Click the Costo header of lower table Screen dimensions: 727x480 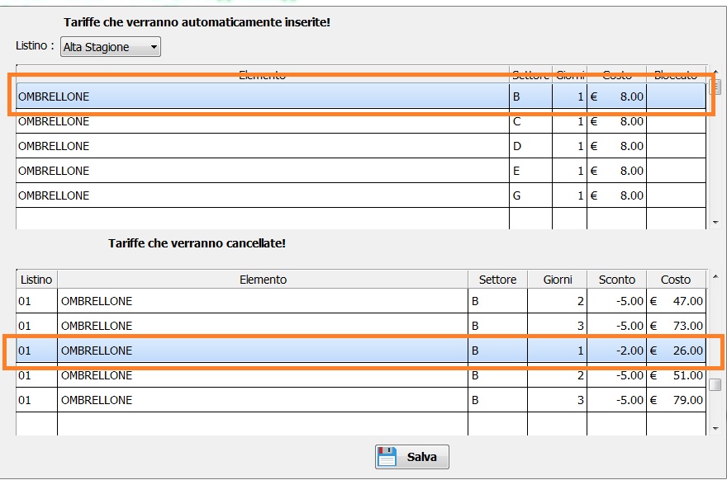pyautogui.click(x=676, y=280)
